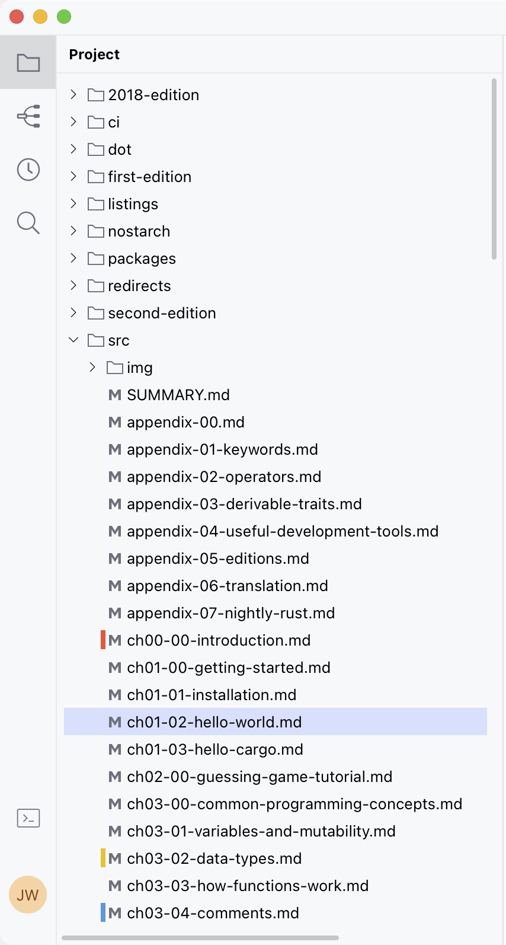Click the JW user avatar

(28, 895)
